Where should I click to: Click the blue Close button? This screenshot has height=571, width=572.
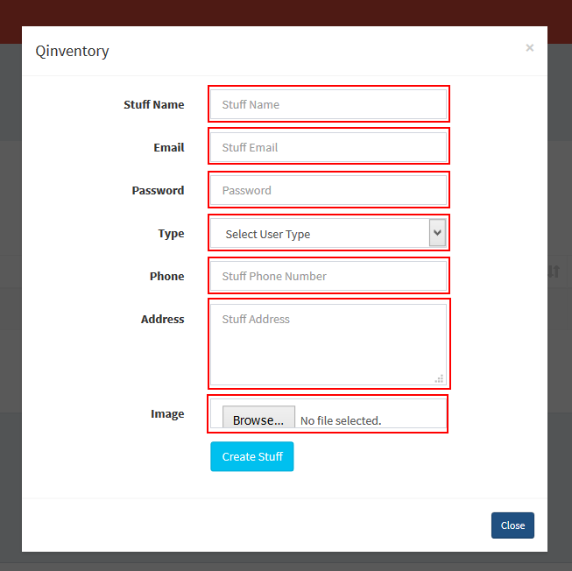(x=512, y=525)
